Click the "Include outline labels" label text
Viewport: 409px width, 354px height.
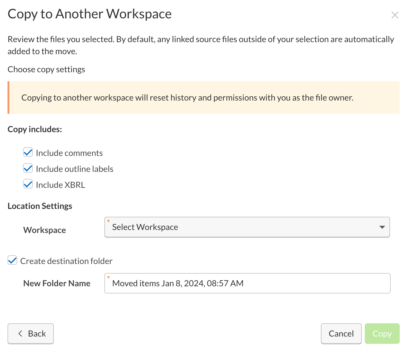pos(74,169)
